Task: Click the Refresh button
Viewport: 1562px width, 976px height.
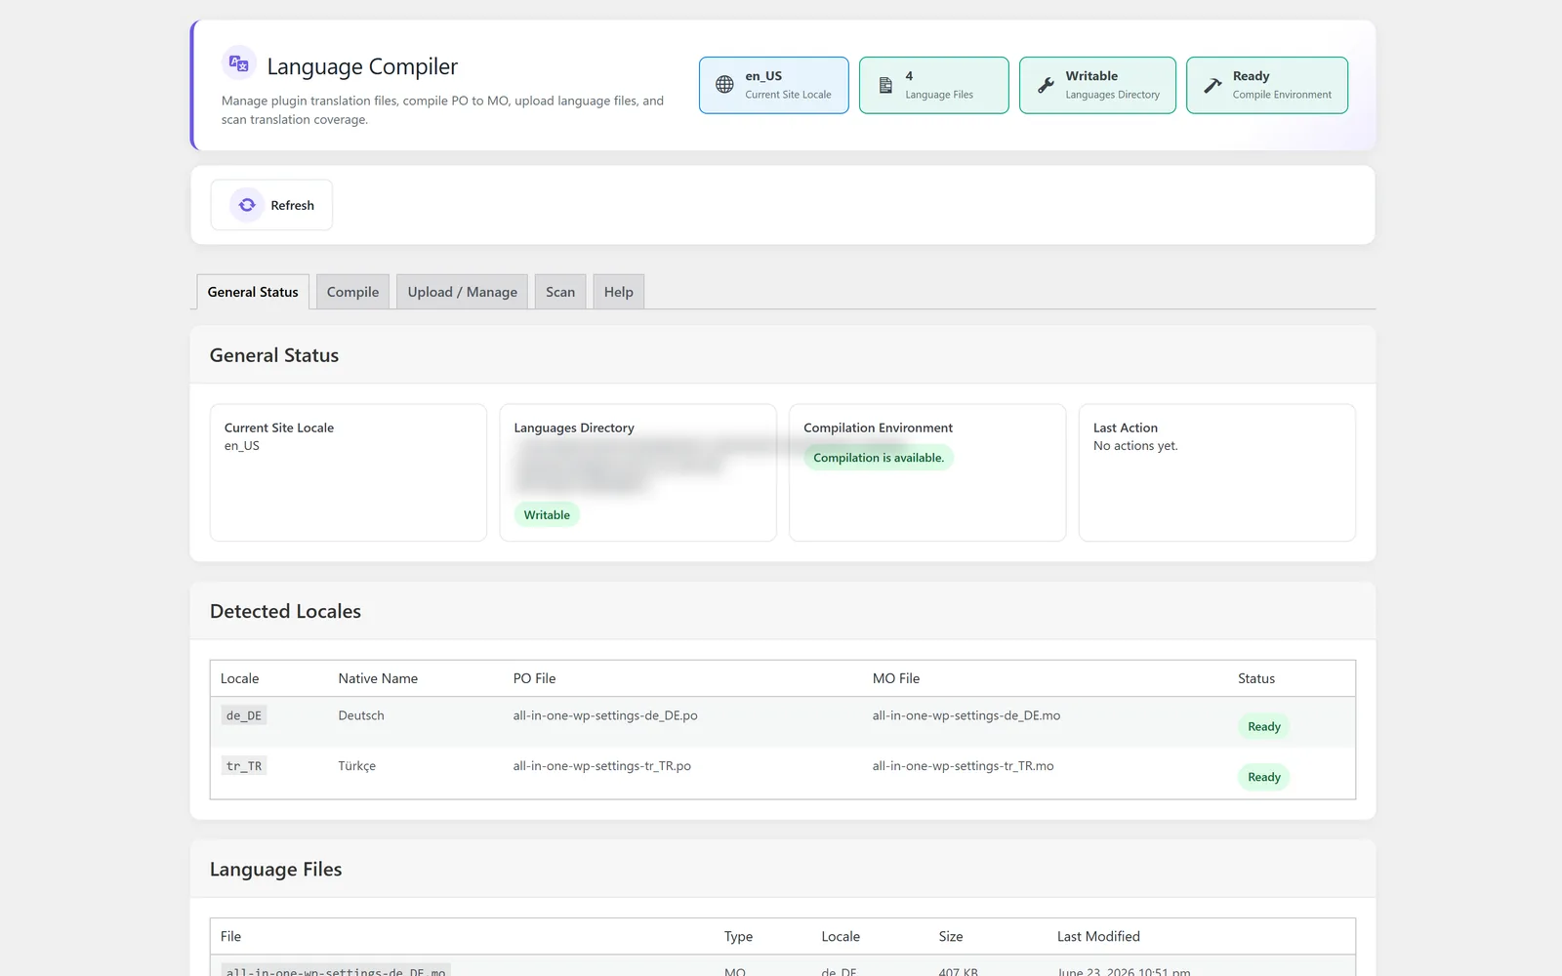Action: click(271, 205)
